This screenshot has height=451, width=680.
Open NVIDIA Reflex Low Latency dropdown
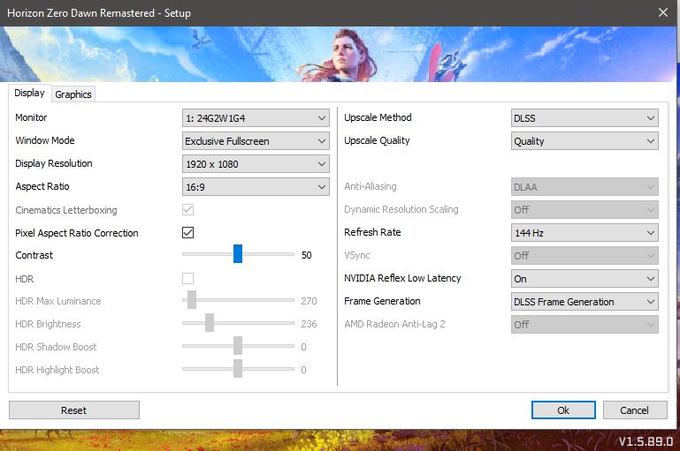click(584, 279)
